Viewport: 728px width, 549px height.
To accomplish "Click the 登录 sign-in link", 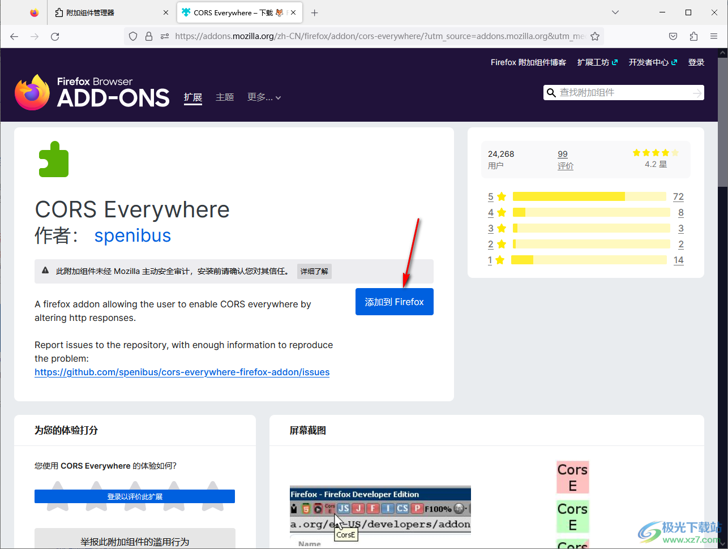I will pyautogui.click(x=696, y=62).
